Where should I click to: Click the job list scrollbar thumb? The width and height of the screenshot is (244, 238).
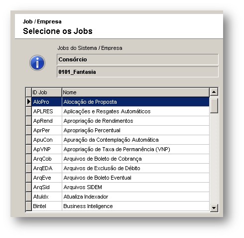pos(214,106)
